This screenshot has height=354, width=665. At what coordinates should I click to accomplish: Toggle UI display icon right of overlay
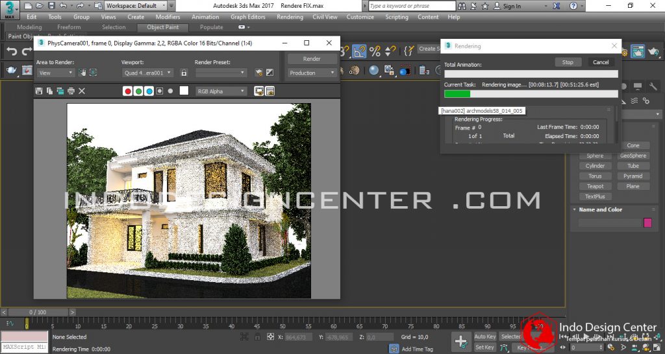(270, 91)
